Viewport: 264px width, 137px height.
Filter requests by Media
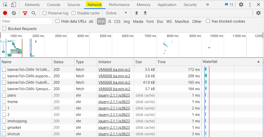point(138,21)
